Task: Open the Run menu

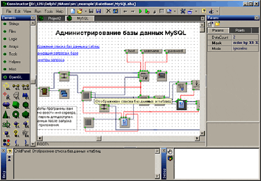Action: point(38,11)
